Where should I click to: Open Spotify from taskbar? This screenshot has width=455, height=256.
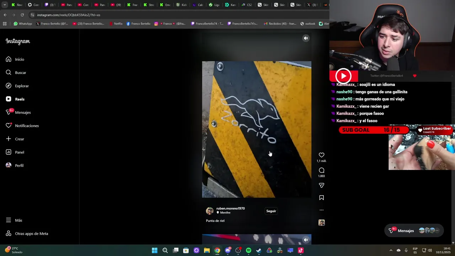click(248, 250)
